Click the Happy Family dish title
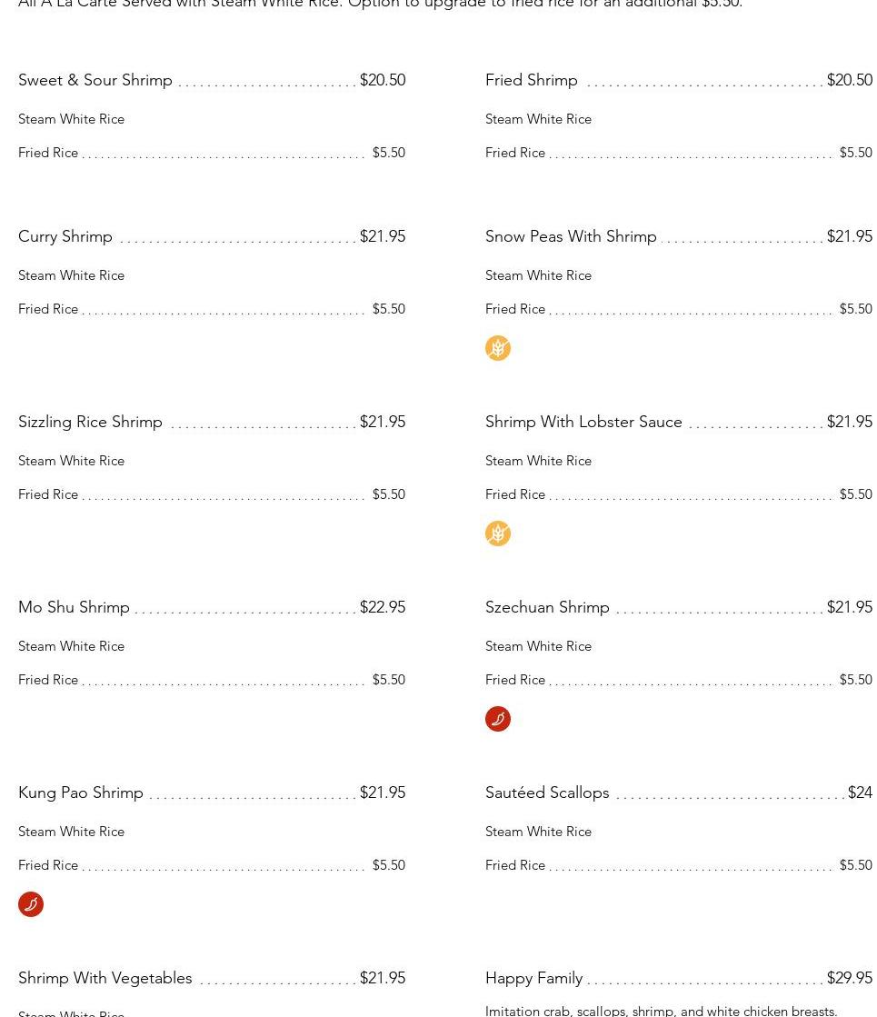This screenshot has width=877, height=1017. [x=534, y=978]
